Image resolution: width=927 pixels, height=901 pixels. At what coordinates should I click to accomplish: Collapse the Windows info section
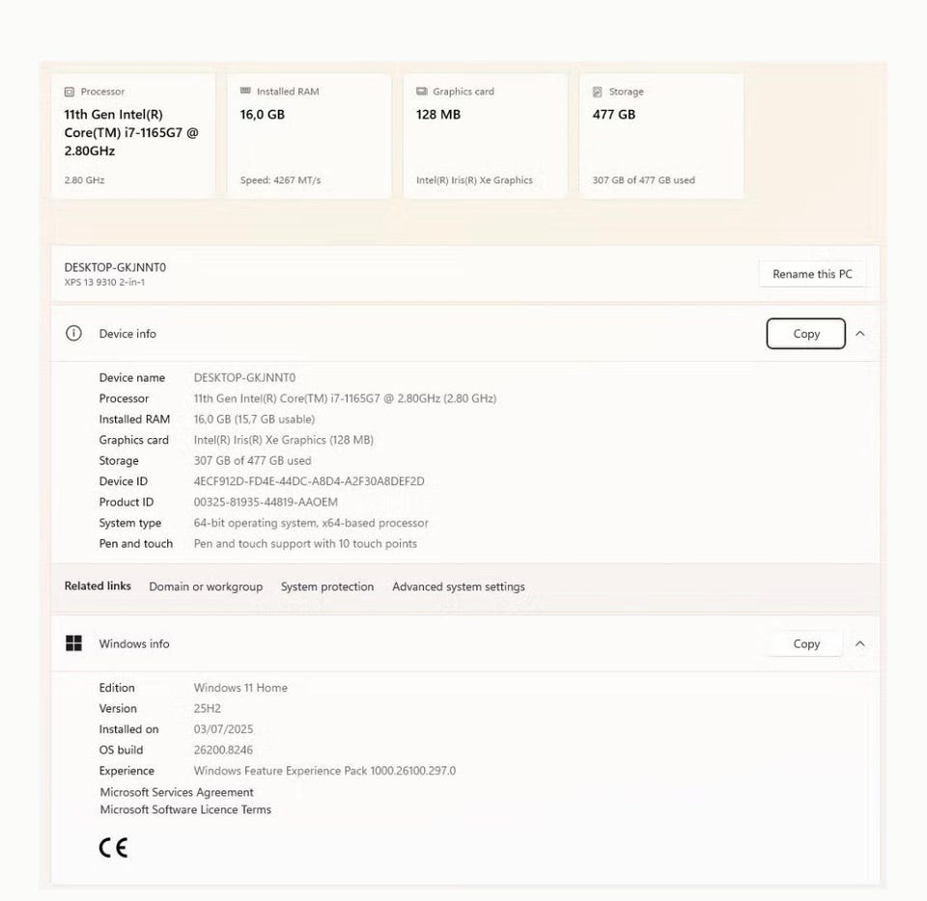coord(860,643)
